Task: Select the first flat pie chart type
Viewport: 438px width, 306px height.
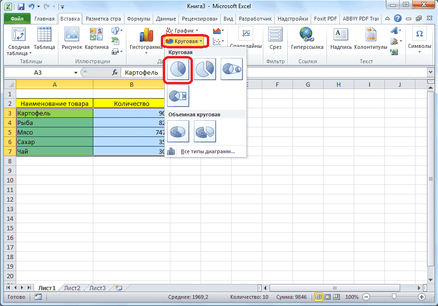Action: (x=178, y=68)
